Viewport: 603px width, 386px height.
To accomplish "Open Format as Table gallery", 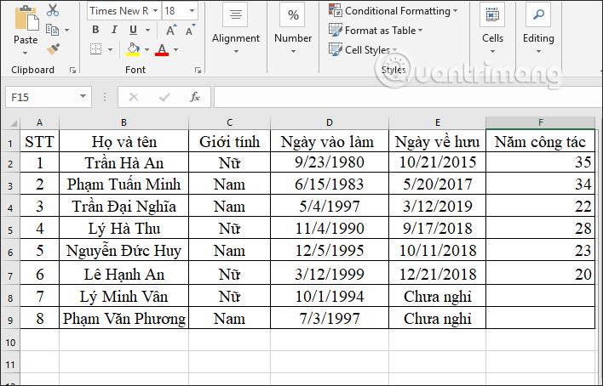I will click(376, 30).
